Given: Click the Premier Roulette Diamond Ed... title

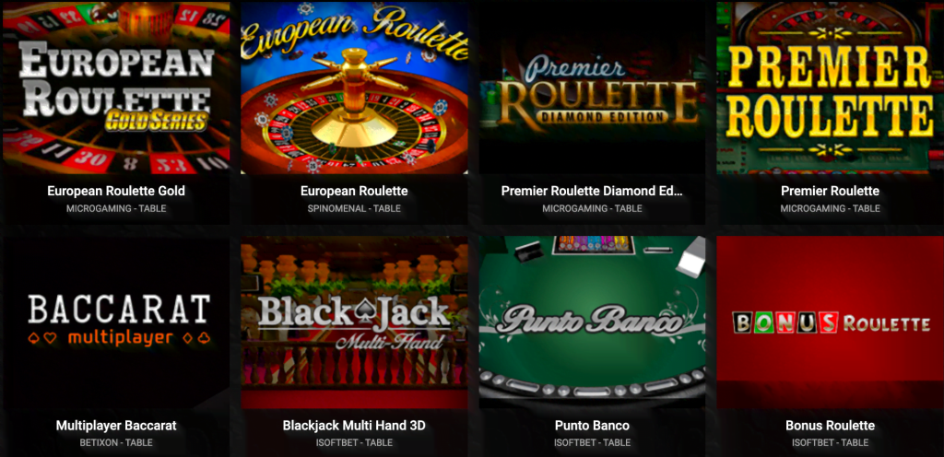Looking at the screenshot, I should tap(592, 192).
